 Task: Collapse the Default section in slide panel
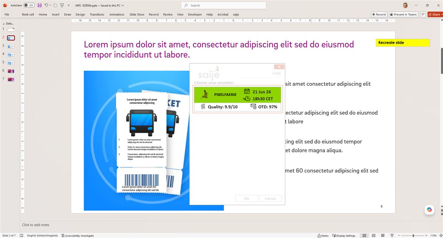pyautogui.click(x=3, y=23)
